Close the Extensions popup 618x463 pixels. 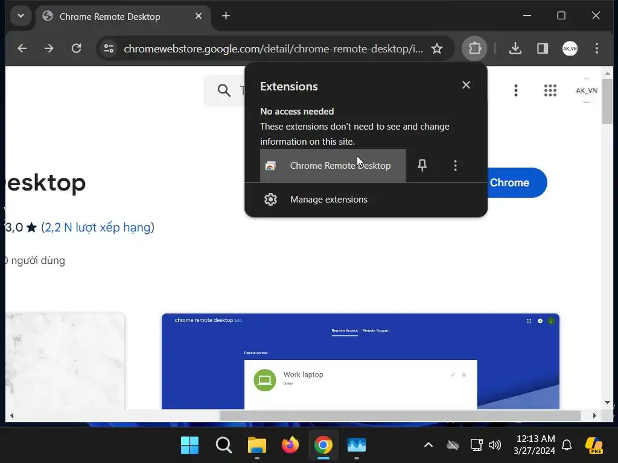(466, 85)
